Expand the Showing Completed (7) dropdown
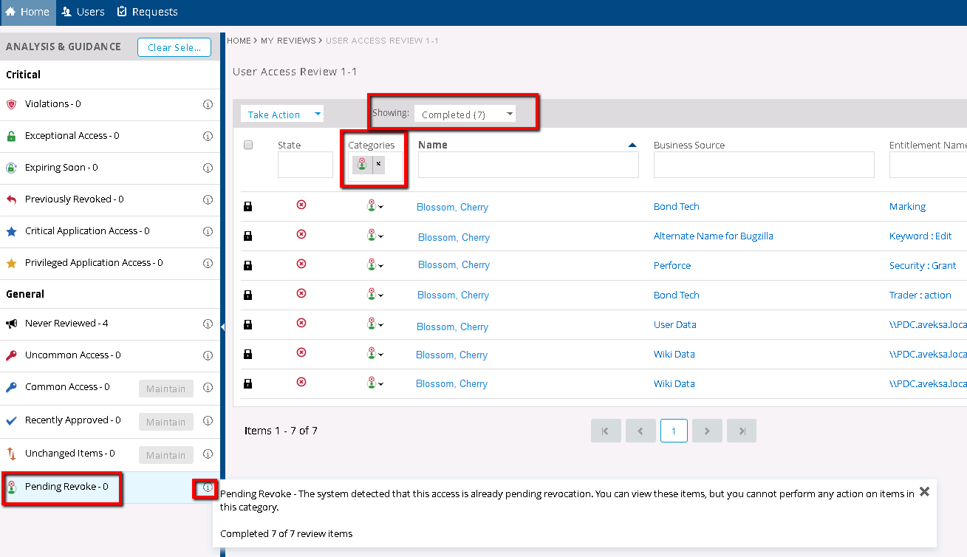The height and width of the screenshot is (557, 967). coord(465,115)
